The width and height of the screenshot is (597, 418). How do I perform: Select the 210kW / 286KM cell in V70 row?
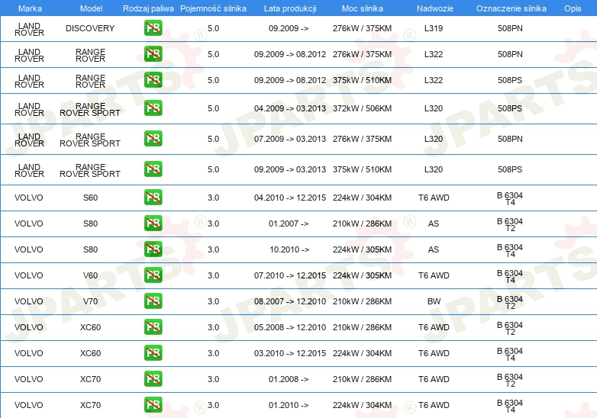click(362, 301)
